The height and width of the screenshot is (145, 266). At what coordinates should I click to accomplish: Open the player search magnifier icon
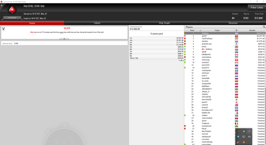point(264,27)
